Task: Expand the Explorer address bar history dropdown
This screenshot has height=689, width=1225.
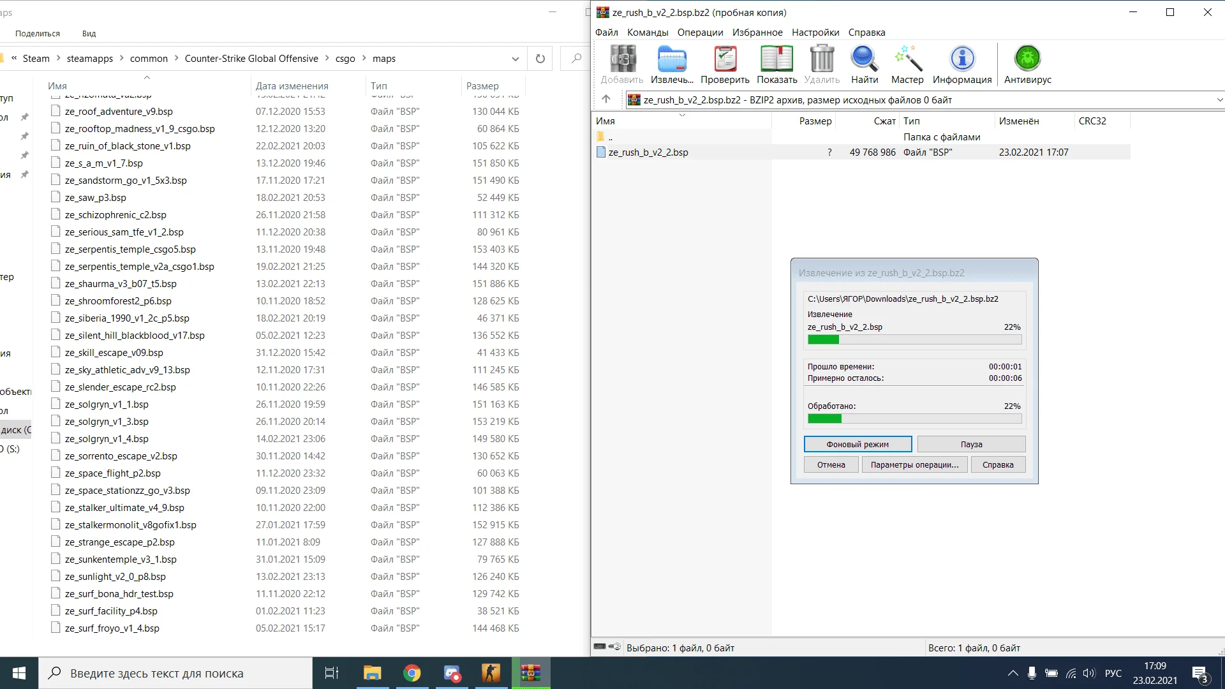Action: (x=515, y=59)
